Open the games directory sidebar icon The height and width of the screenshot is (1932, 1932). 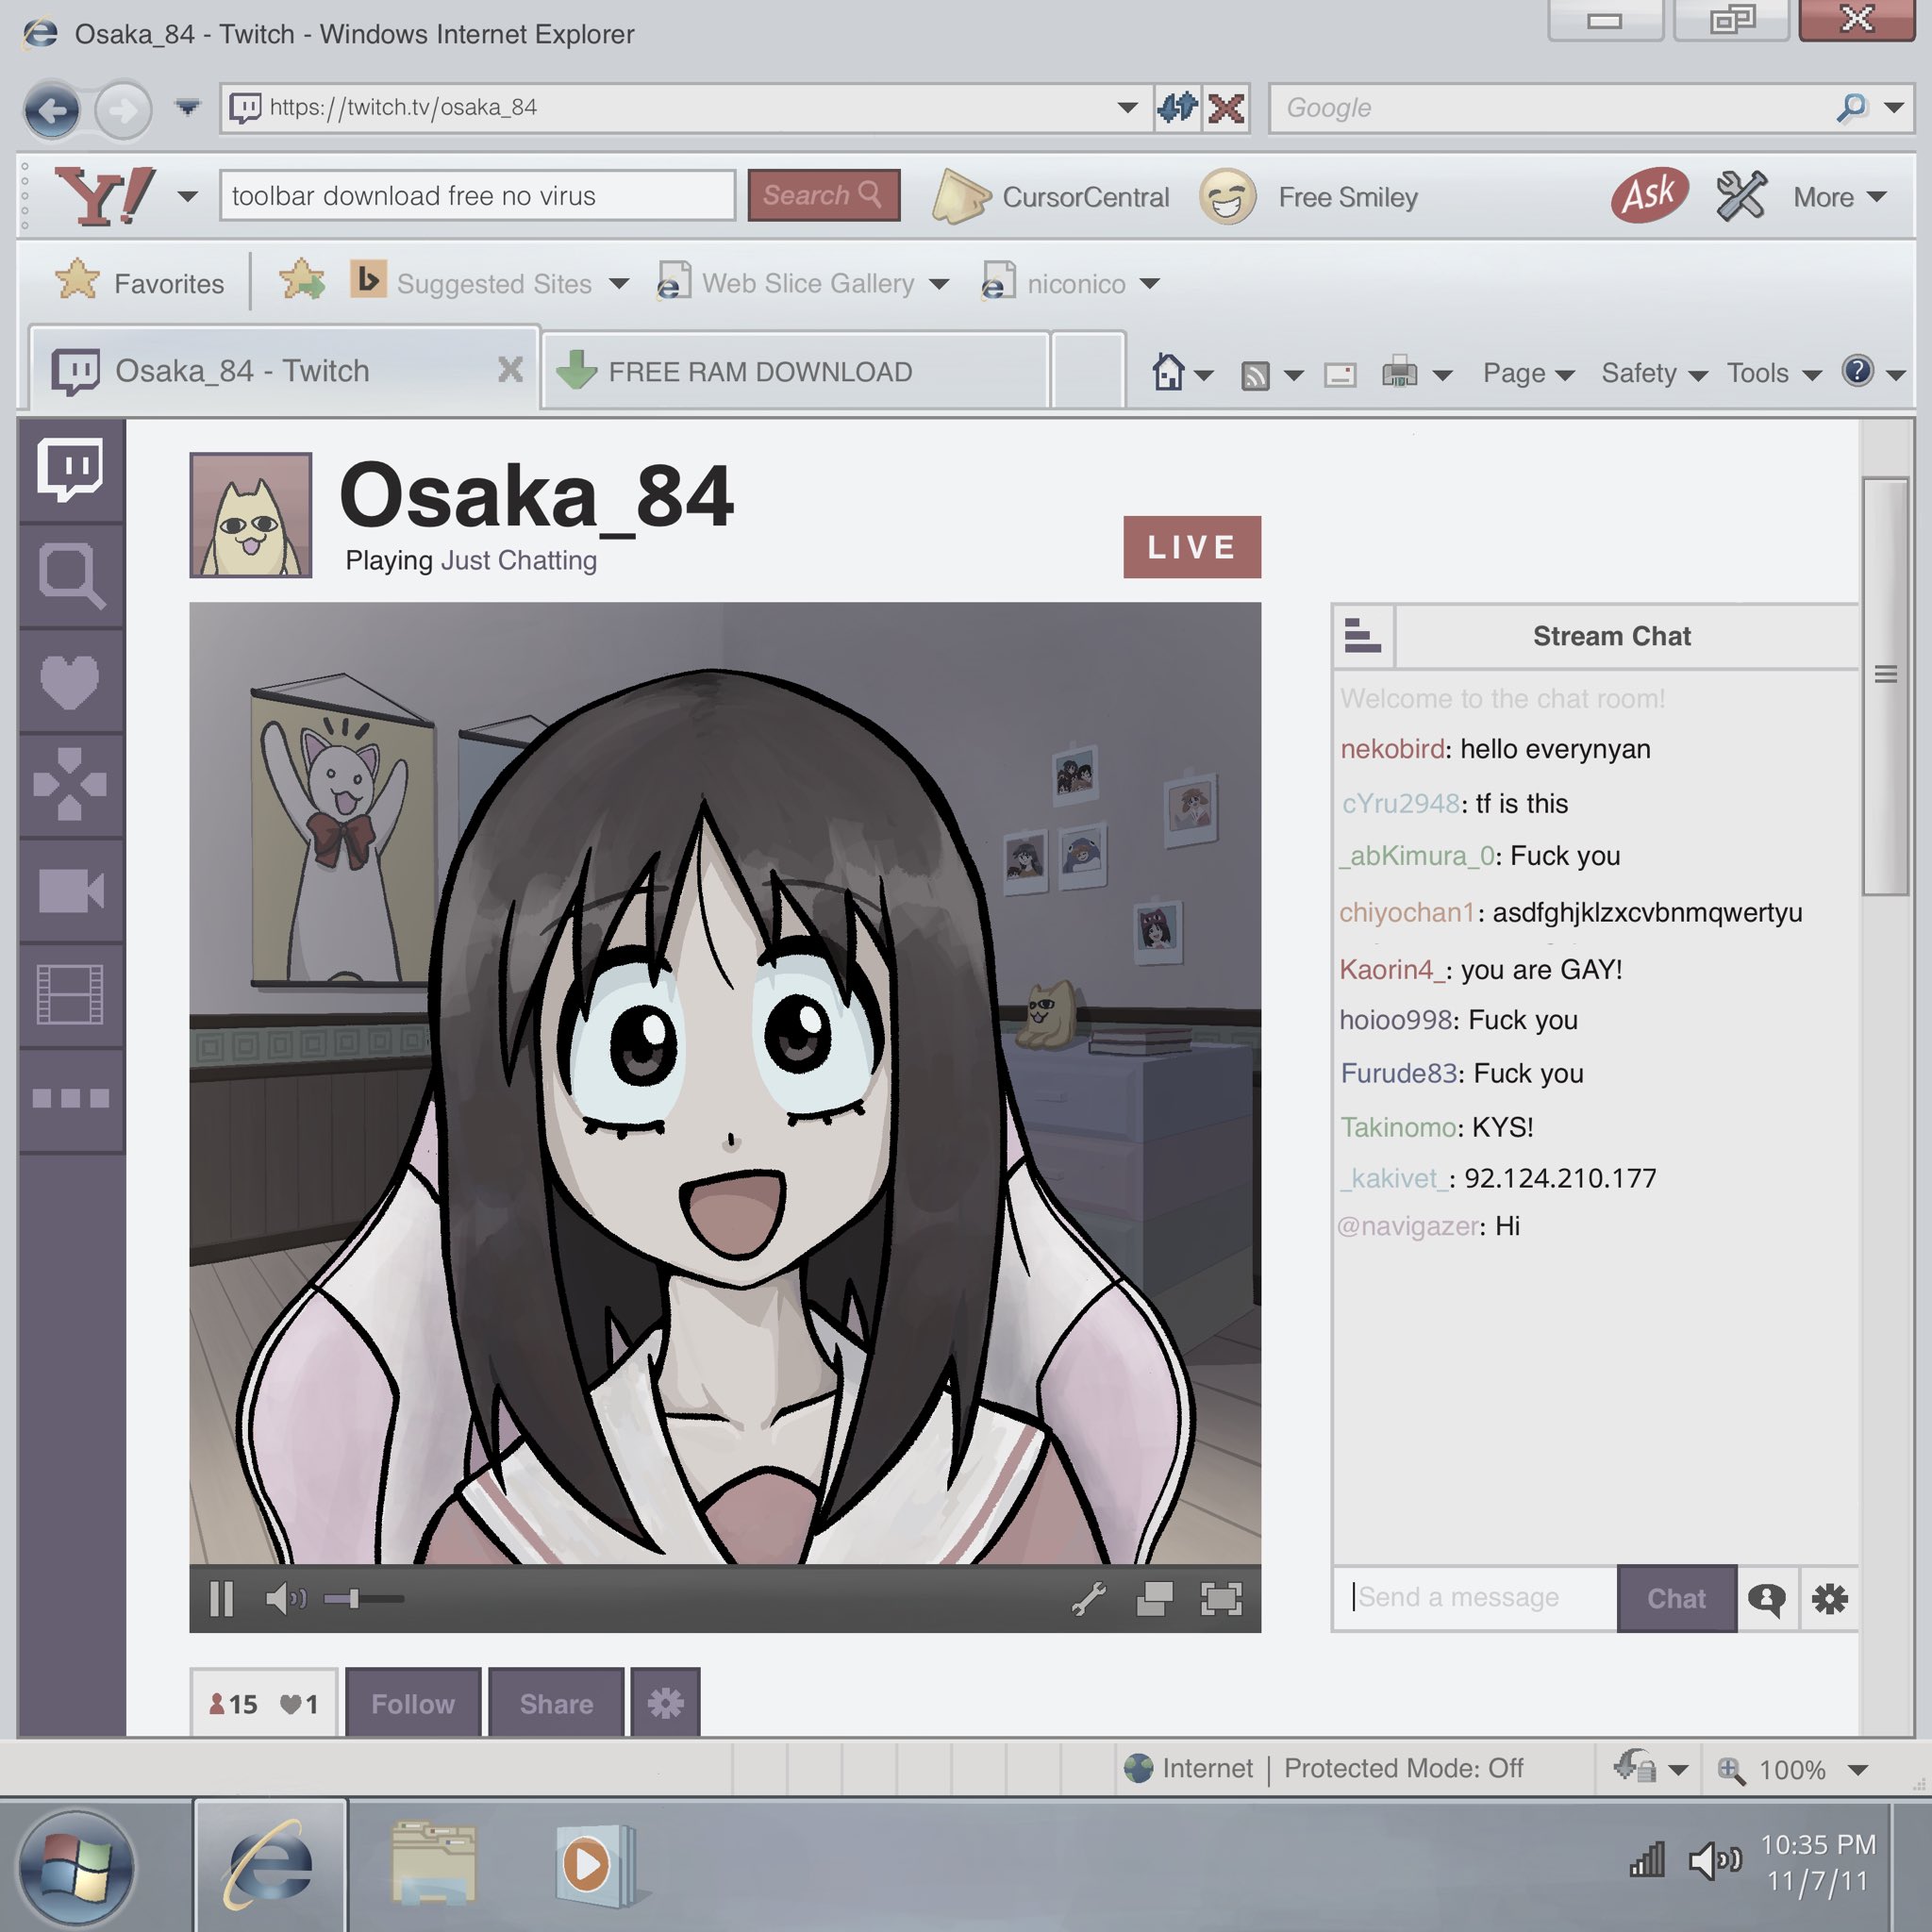click(70, 785)
